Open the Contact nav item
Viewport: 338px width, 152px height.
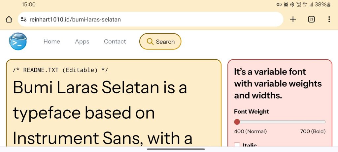coord(115,42)
